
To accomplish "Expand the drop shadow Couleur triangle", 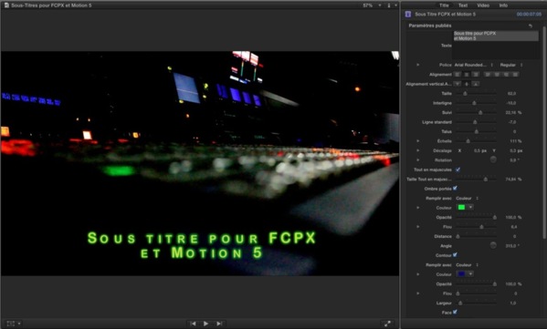I will pos(418,208).
